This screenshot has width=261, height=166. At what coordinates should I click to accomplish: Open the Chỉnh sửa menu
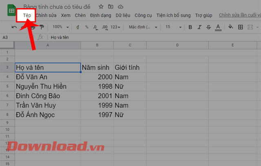[x=46, y=16]
